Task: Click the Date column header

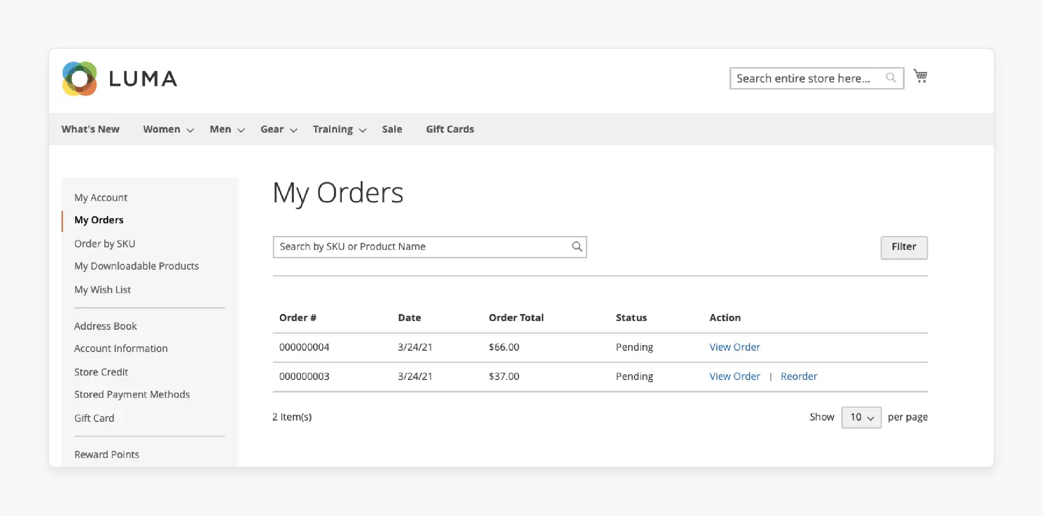Action: tap(410, 318)
